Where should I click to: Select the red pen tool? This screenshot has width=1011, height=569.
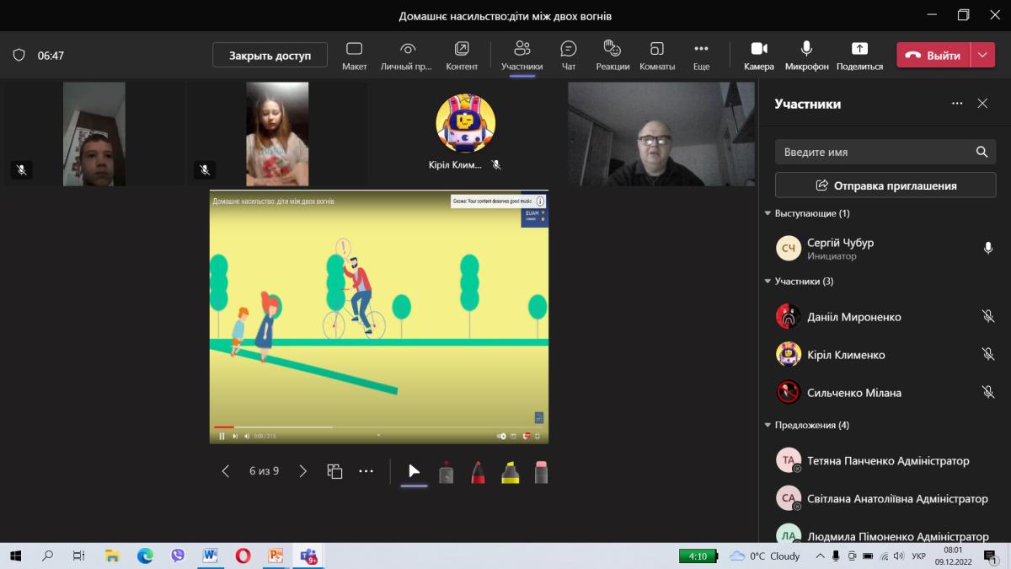coord(478,472)
